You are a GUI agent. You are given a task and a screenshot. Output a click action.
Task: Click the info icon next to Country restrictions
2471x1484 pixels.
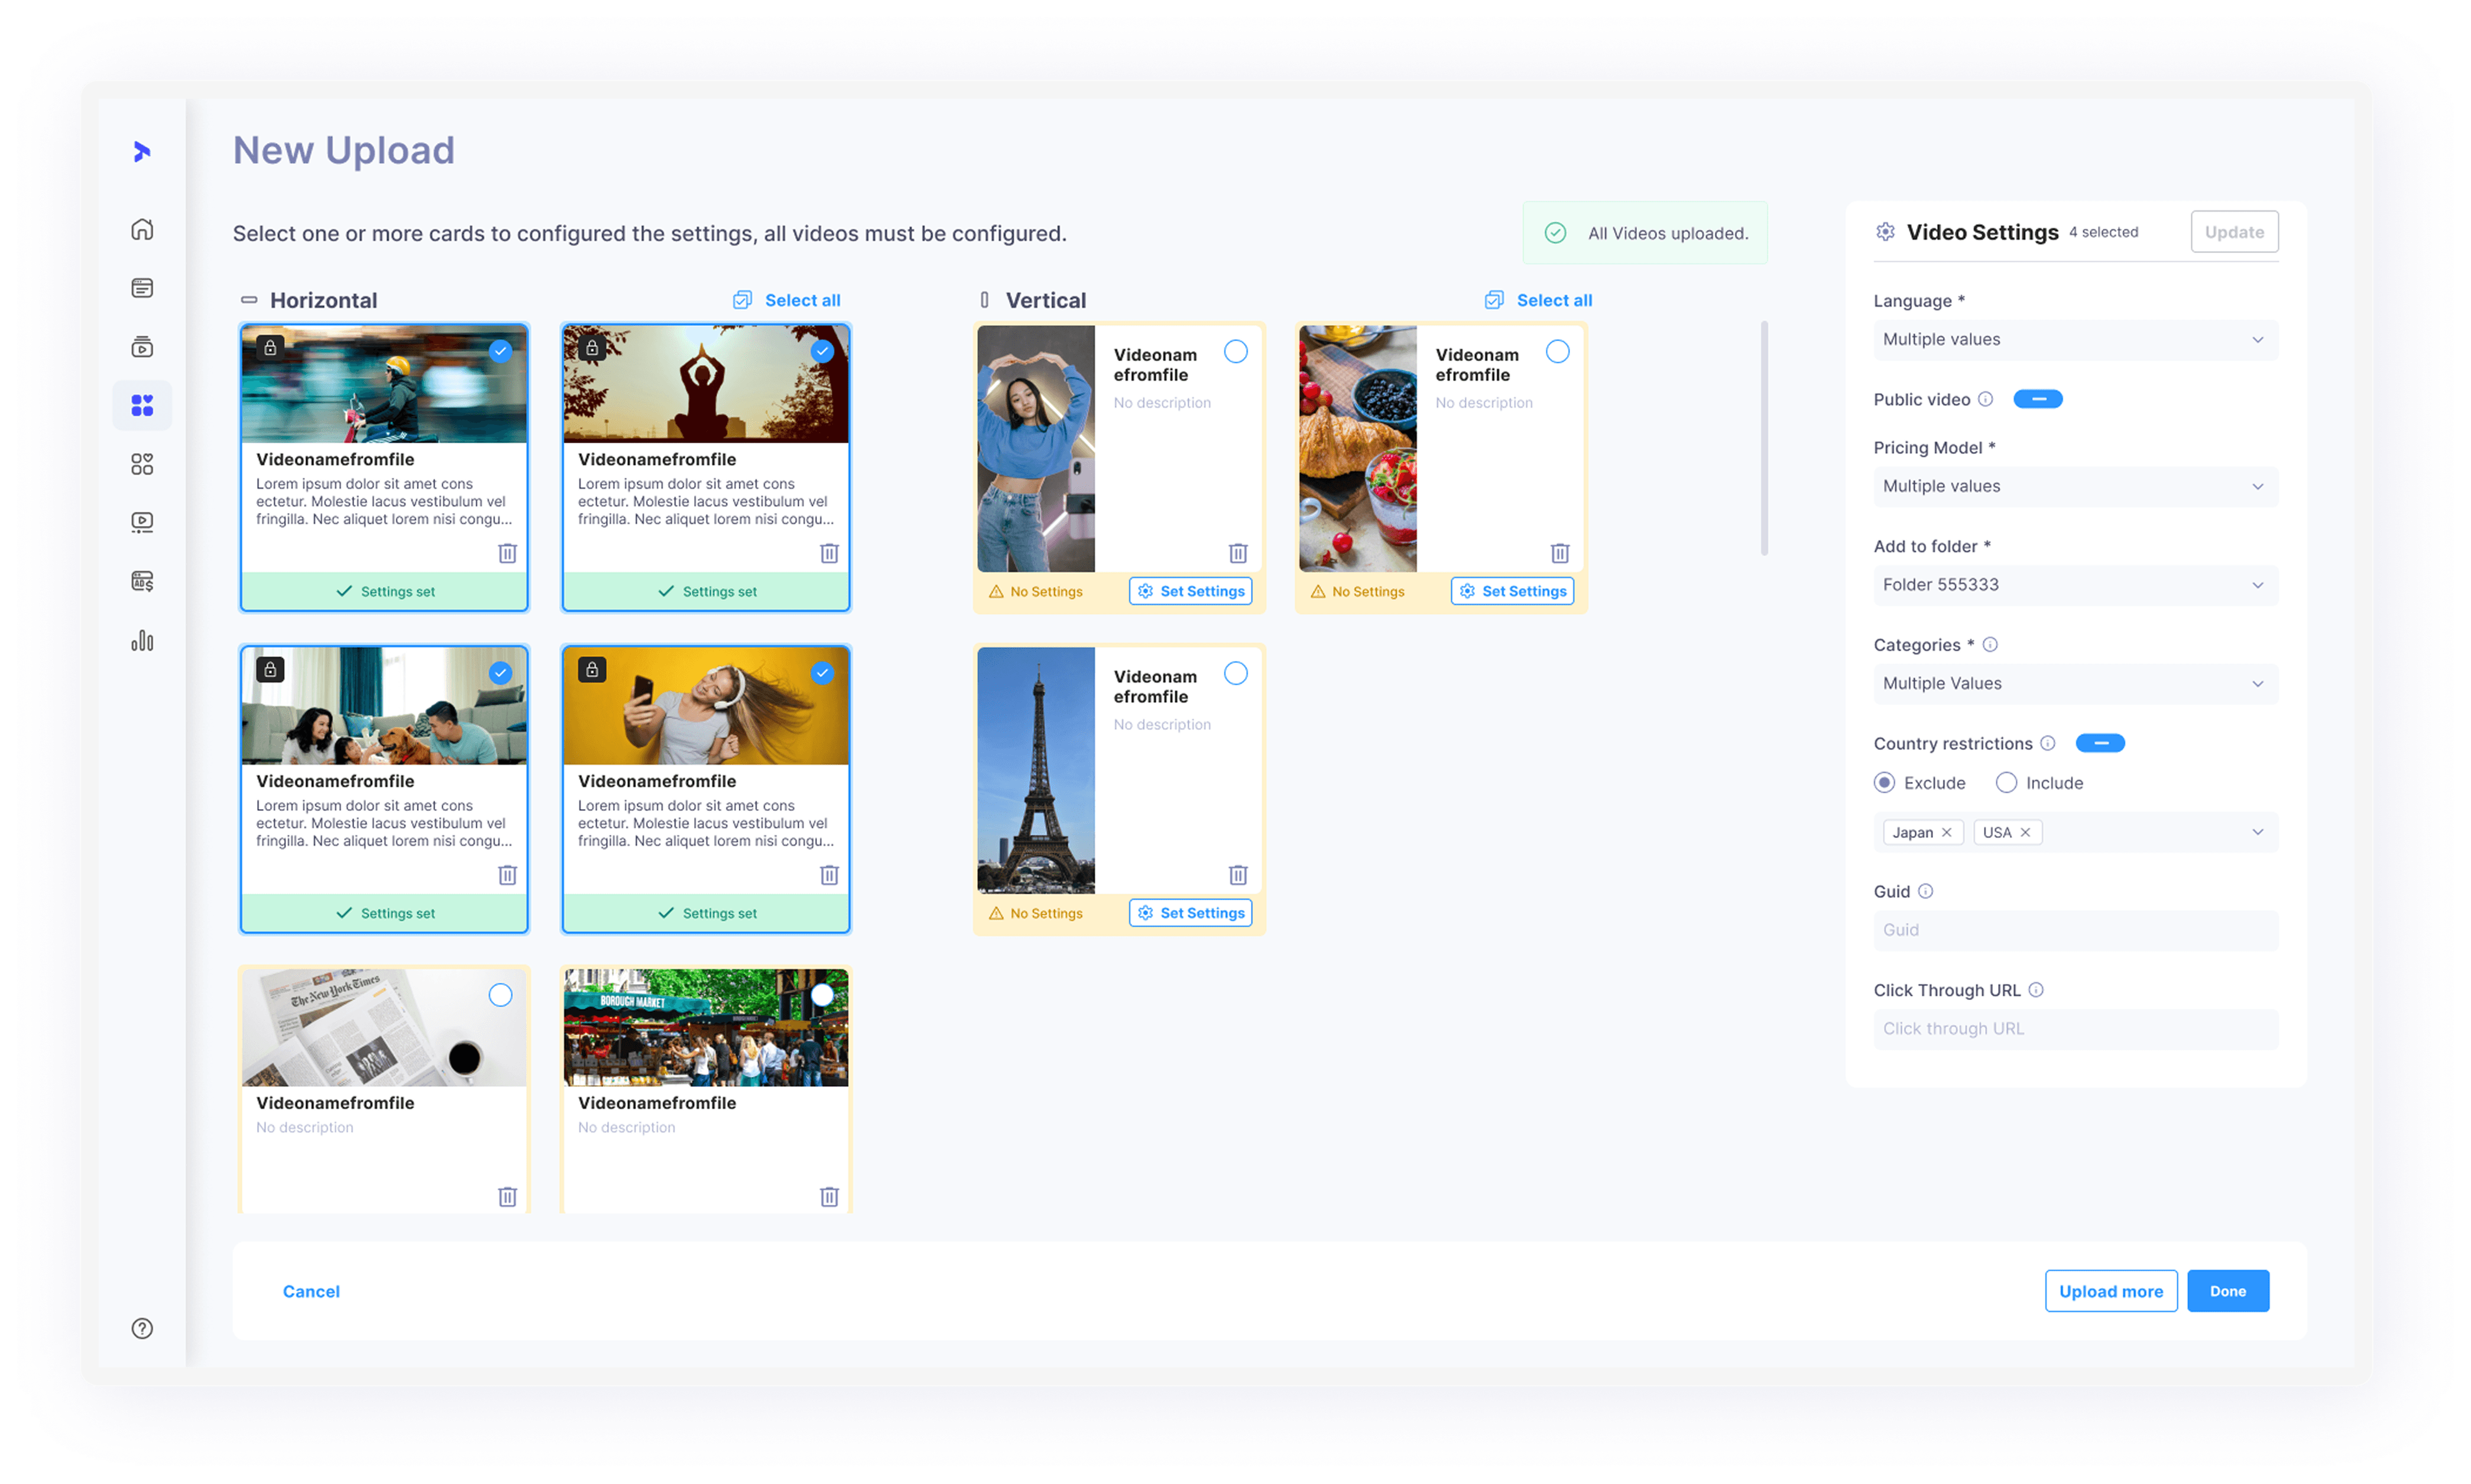2048,743
